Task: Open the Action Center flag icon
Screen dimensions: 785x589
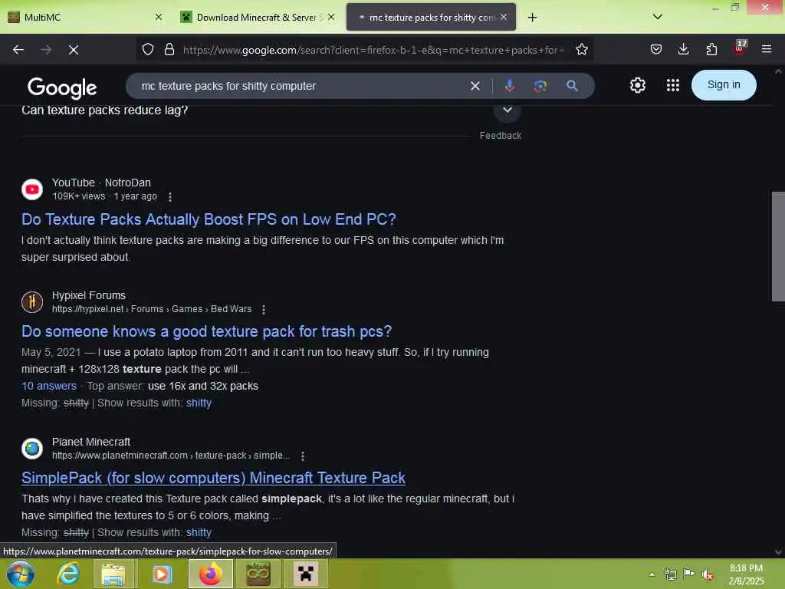Action: [x=689, y=574]
